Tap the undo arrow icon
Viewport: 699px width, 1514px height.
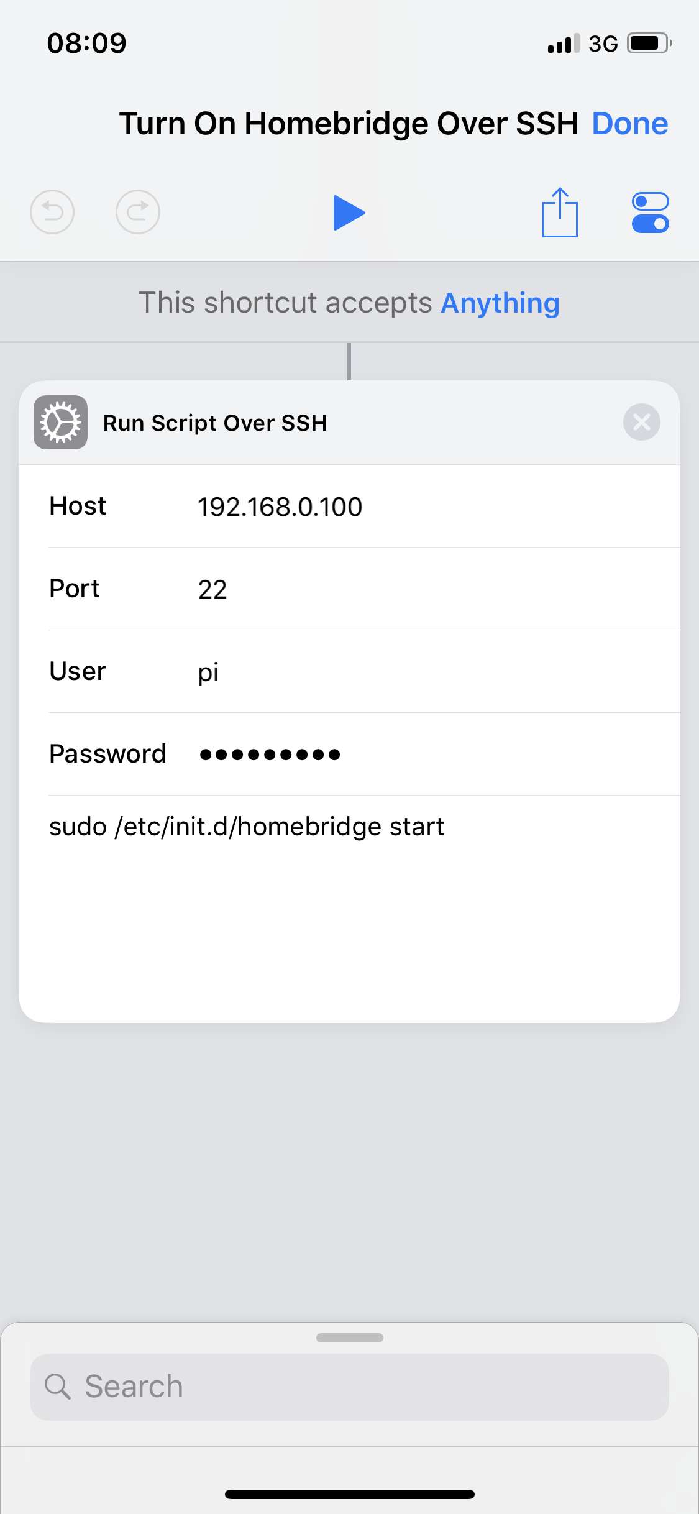click(52, 212)
